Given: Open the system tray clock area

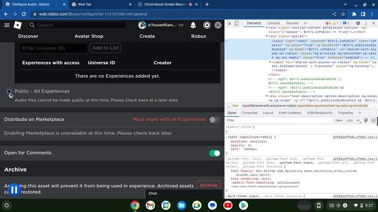Looking at the screenshot, I should (369, 206).
